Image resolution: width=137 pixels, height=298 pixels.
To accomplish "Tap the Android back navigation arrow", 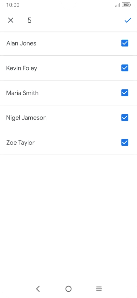I will pos(38,289).
